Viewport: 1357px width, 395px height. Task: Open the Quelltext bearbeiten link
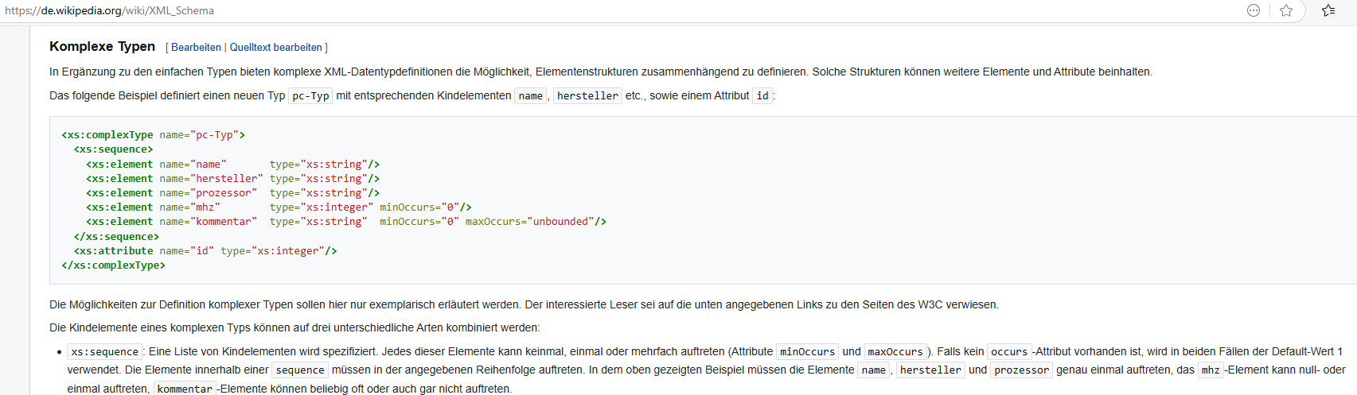pos(275,48)
